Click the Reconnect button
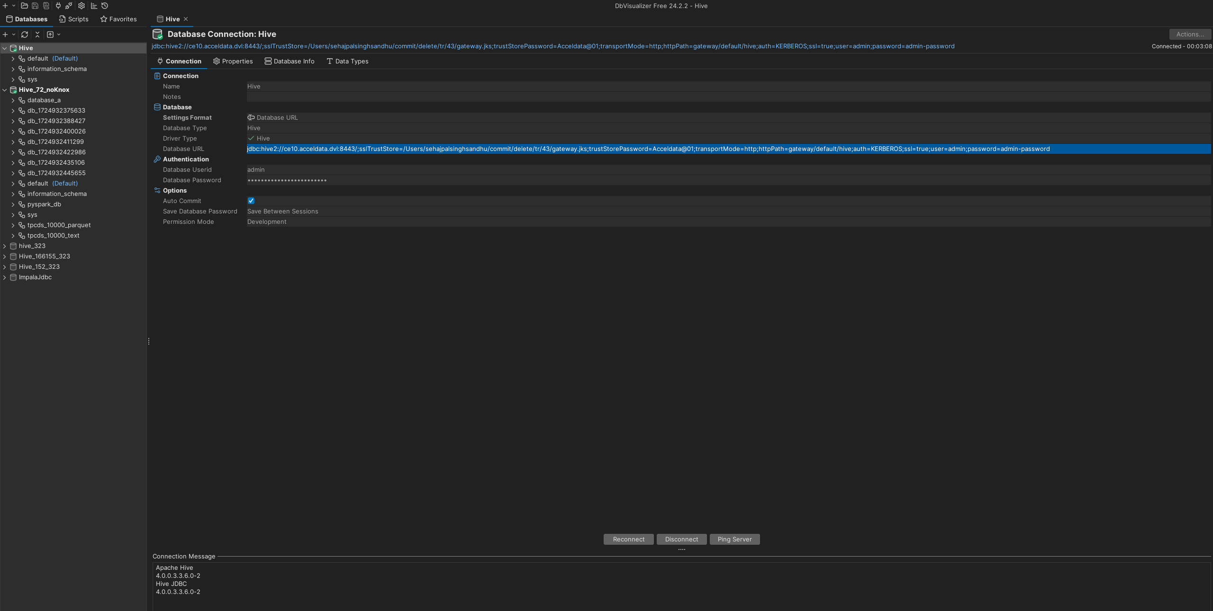Image resolution: width=1213 pixels, height=611 pixels. 629,540
